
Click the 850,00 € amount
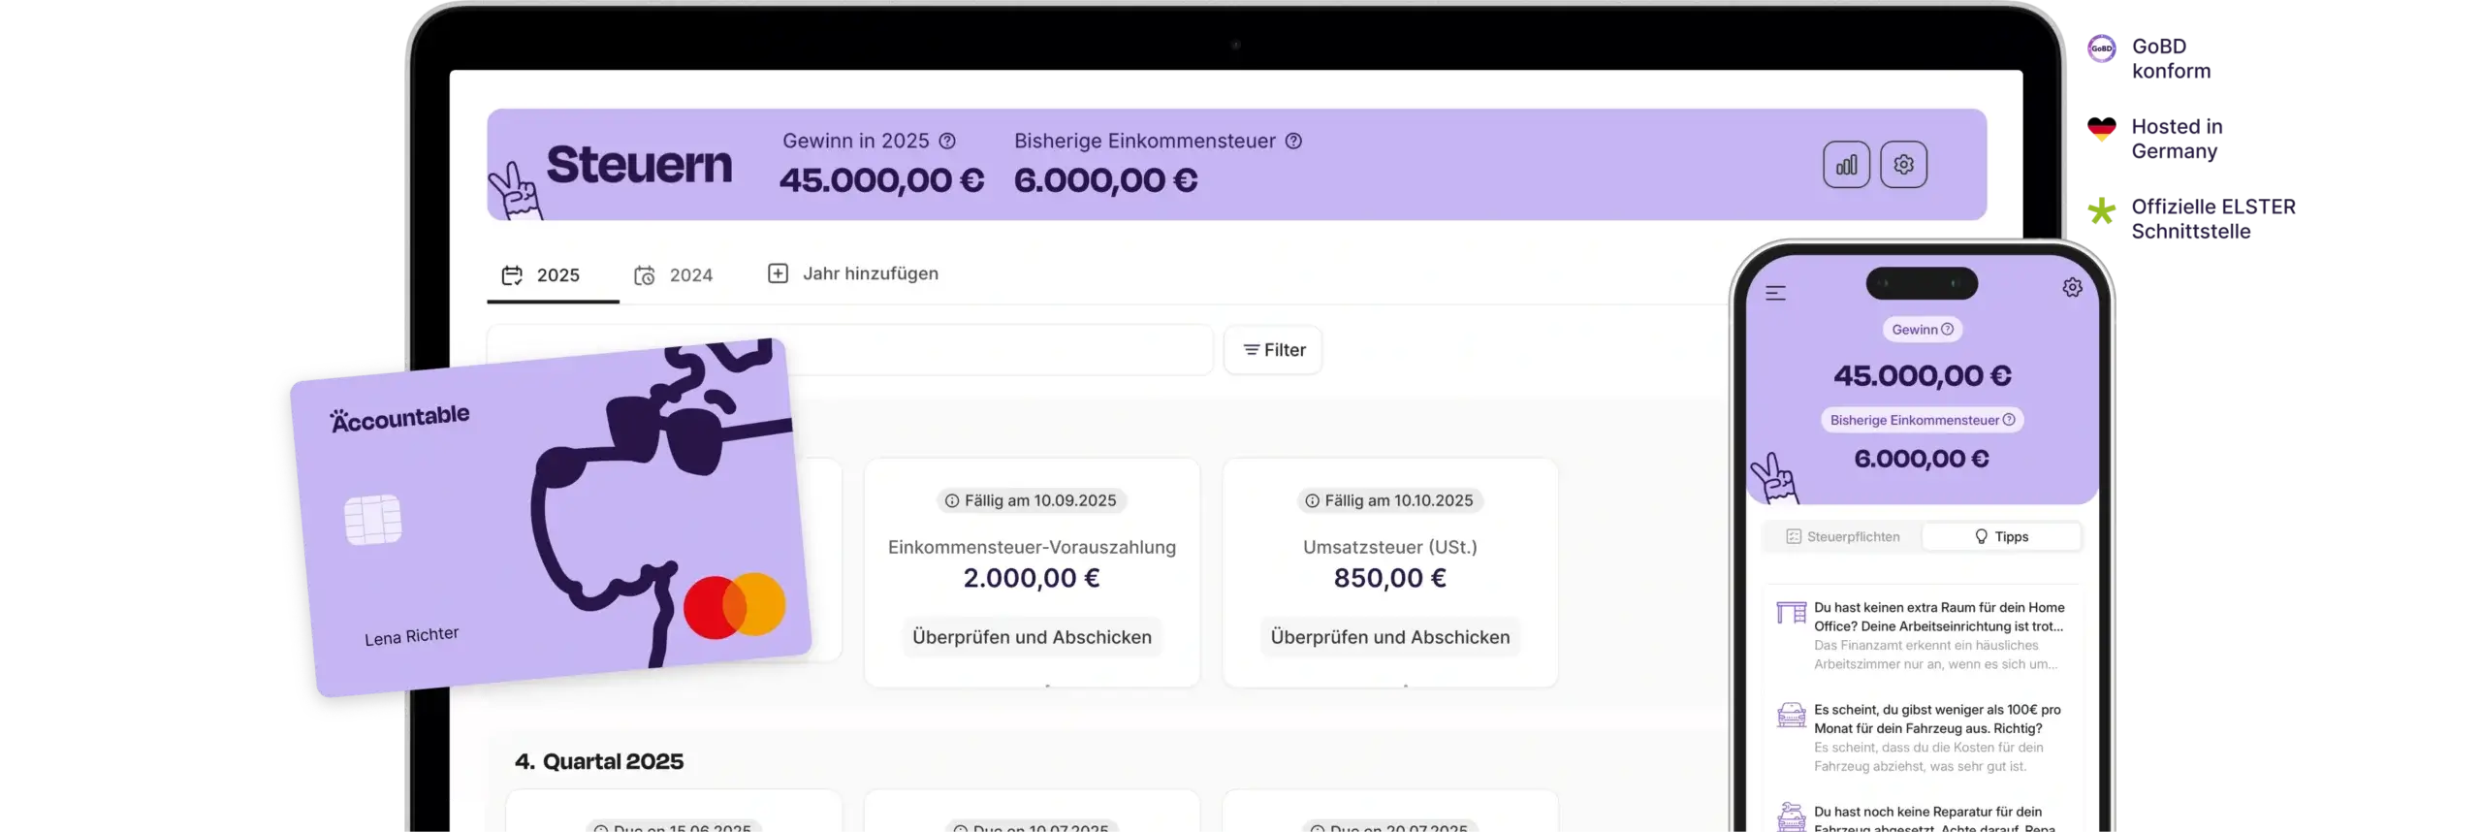point(1389,578)
